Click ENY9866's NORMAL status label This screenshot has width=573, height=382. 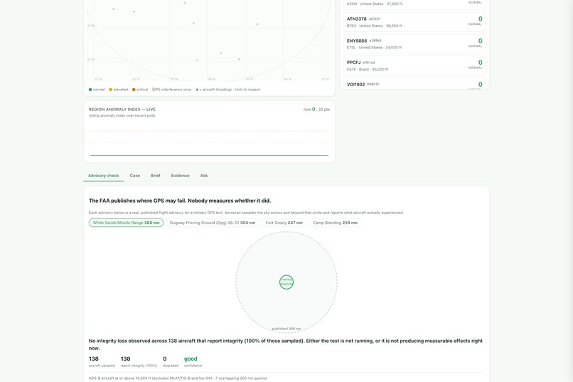point(475,46)
